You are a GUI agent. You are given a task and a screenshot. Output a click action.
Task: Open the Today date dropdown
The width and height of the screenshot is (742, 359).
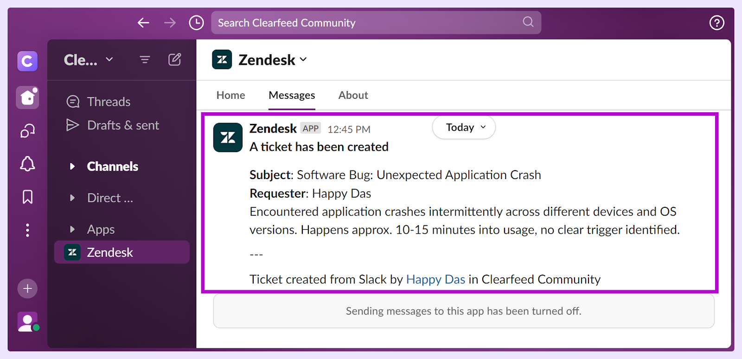click(x=464, y=127)
